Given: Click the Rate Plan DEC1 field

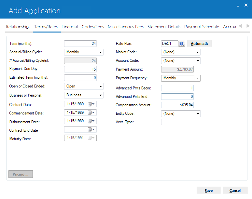Looking at the screenshot, I should [x=170, y=44].
